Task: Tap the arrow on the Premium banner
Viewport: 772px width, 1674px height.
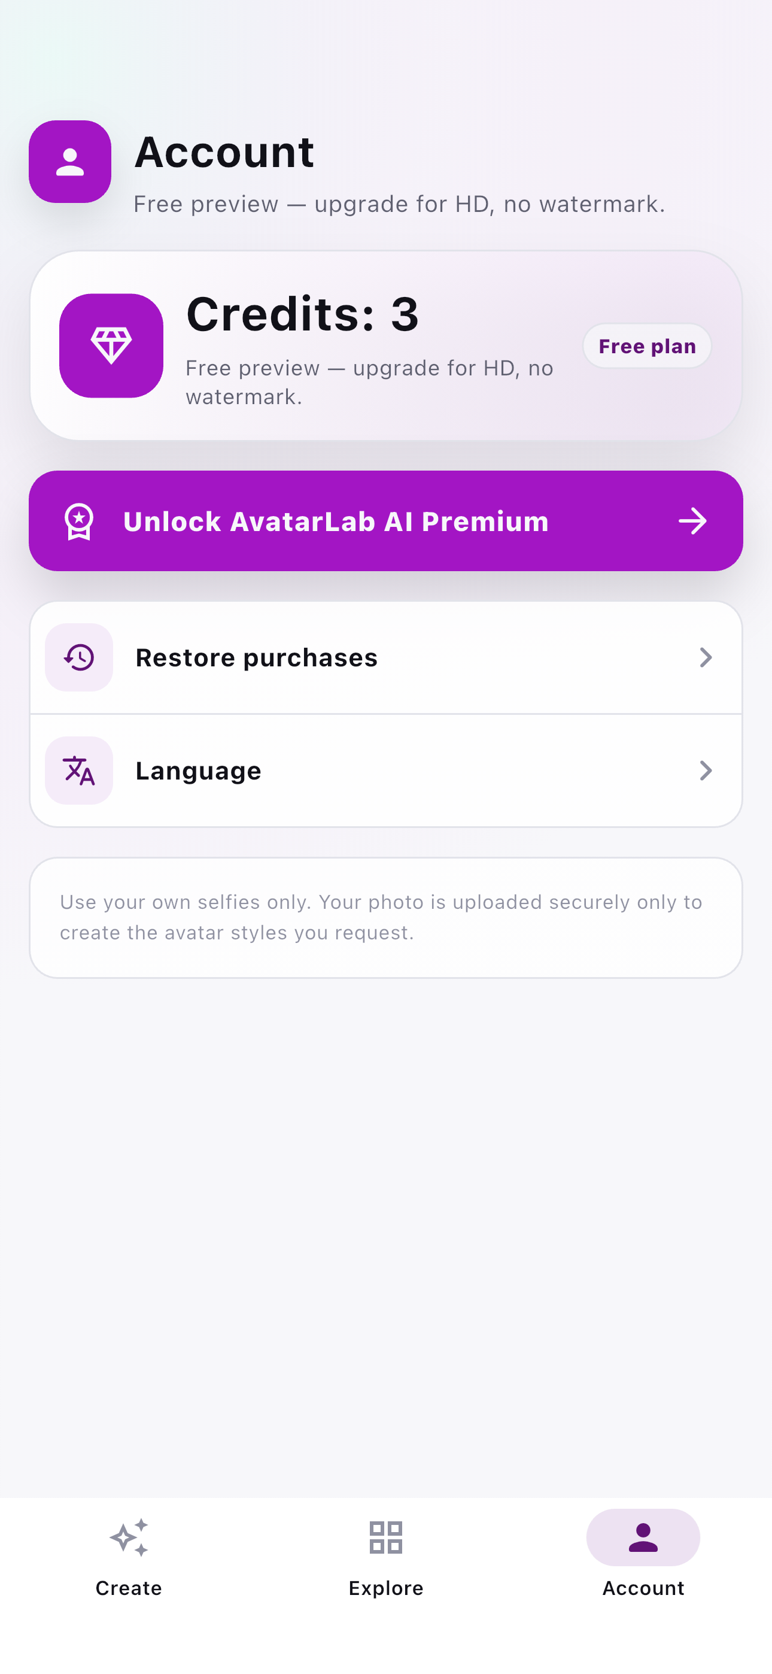Action: click(693, 521)
